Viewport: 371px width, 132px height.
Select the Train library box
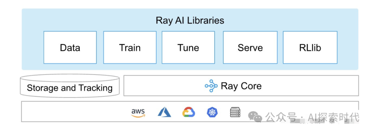click(x=130, y=48)
